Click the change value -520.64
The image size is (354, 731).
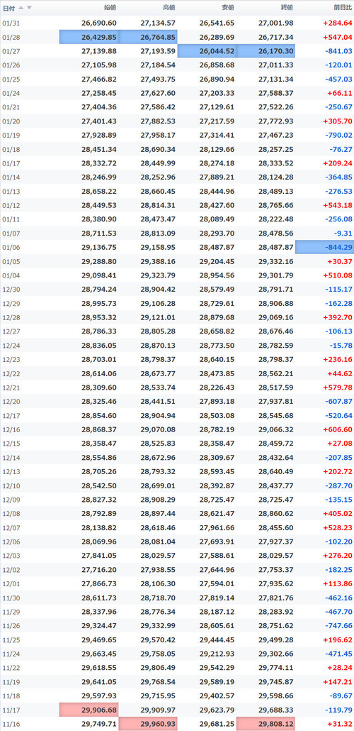coord(338,415)
